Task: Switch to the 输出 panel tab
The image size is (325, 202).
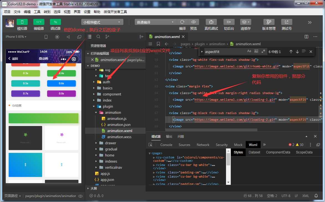Action: coord(169,137)
